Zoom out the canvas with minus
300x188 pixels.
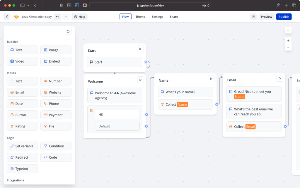tap(288, 47)
